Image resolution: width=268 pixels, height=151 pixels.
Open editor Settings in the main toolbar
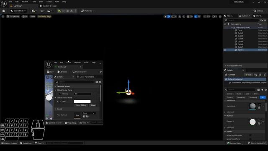click(x=259, y=11)
